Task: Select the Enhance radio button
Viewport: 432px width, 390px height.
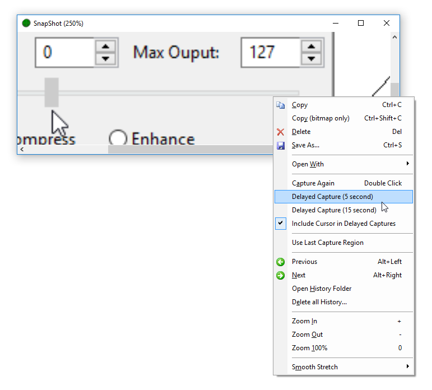Action: tap(118, 138)
